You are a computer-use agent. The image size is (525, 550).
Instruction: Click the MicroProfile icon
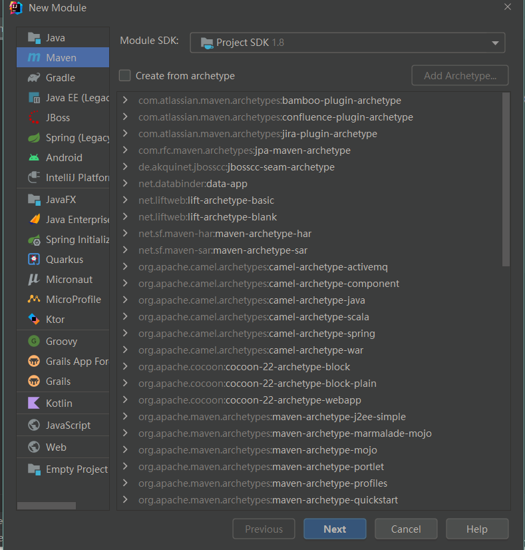(34, 299)
